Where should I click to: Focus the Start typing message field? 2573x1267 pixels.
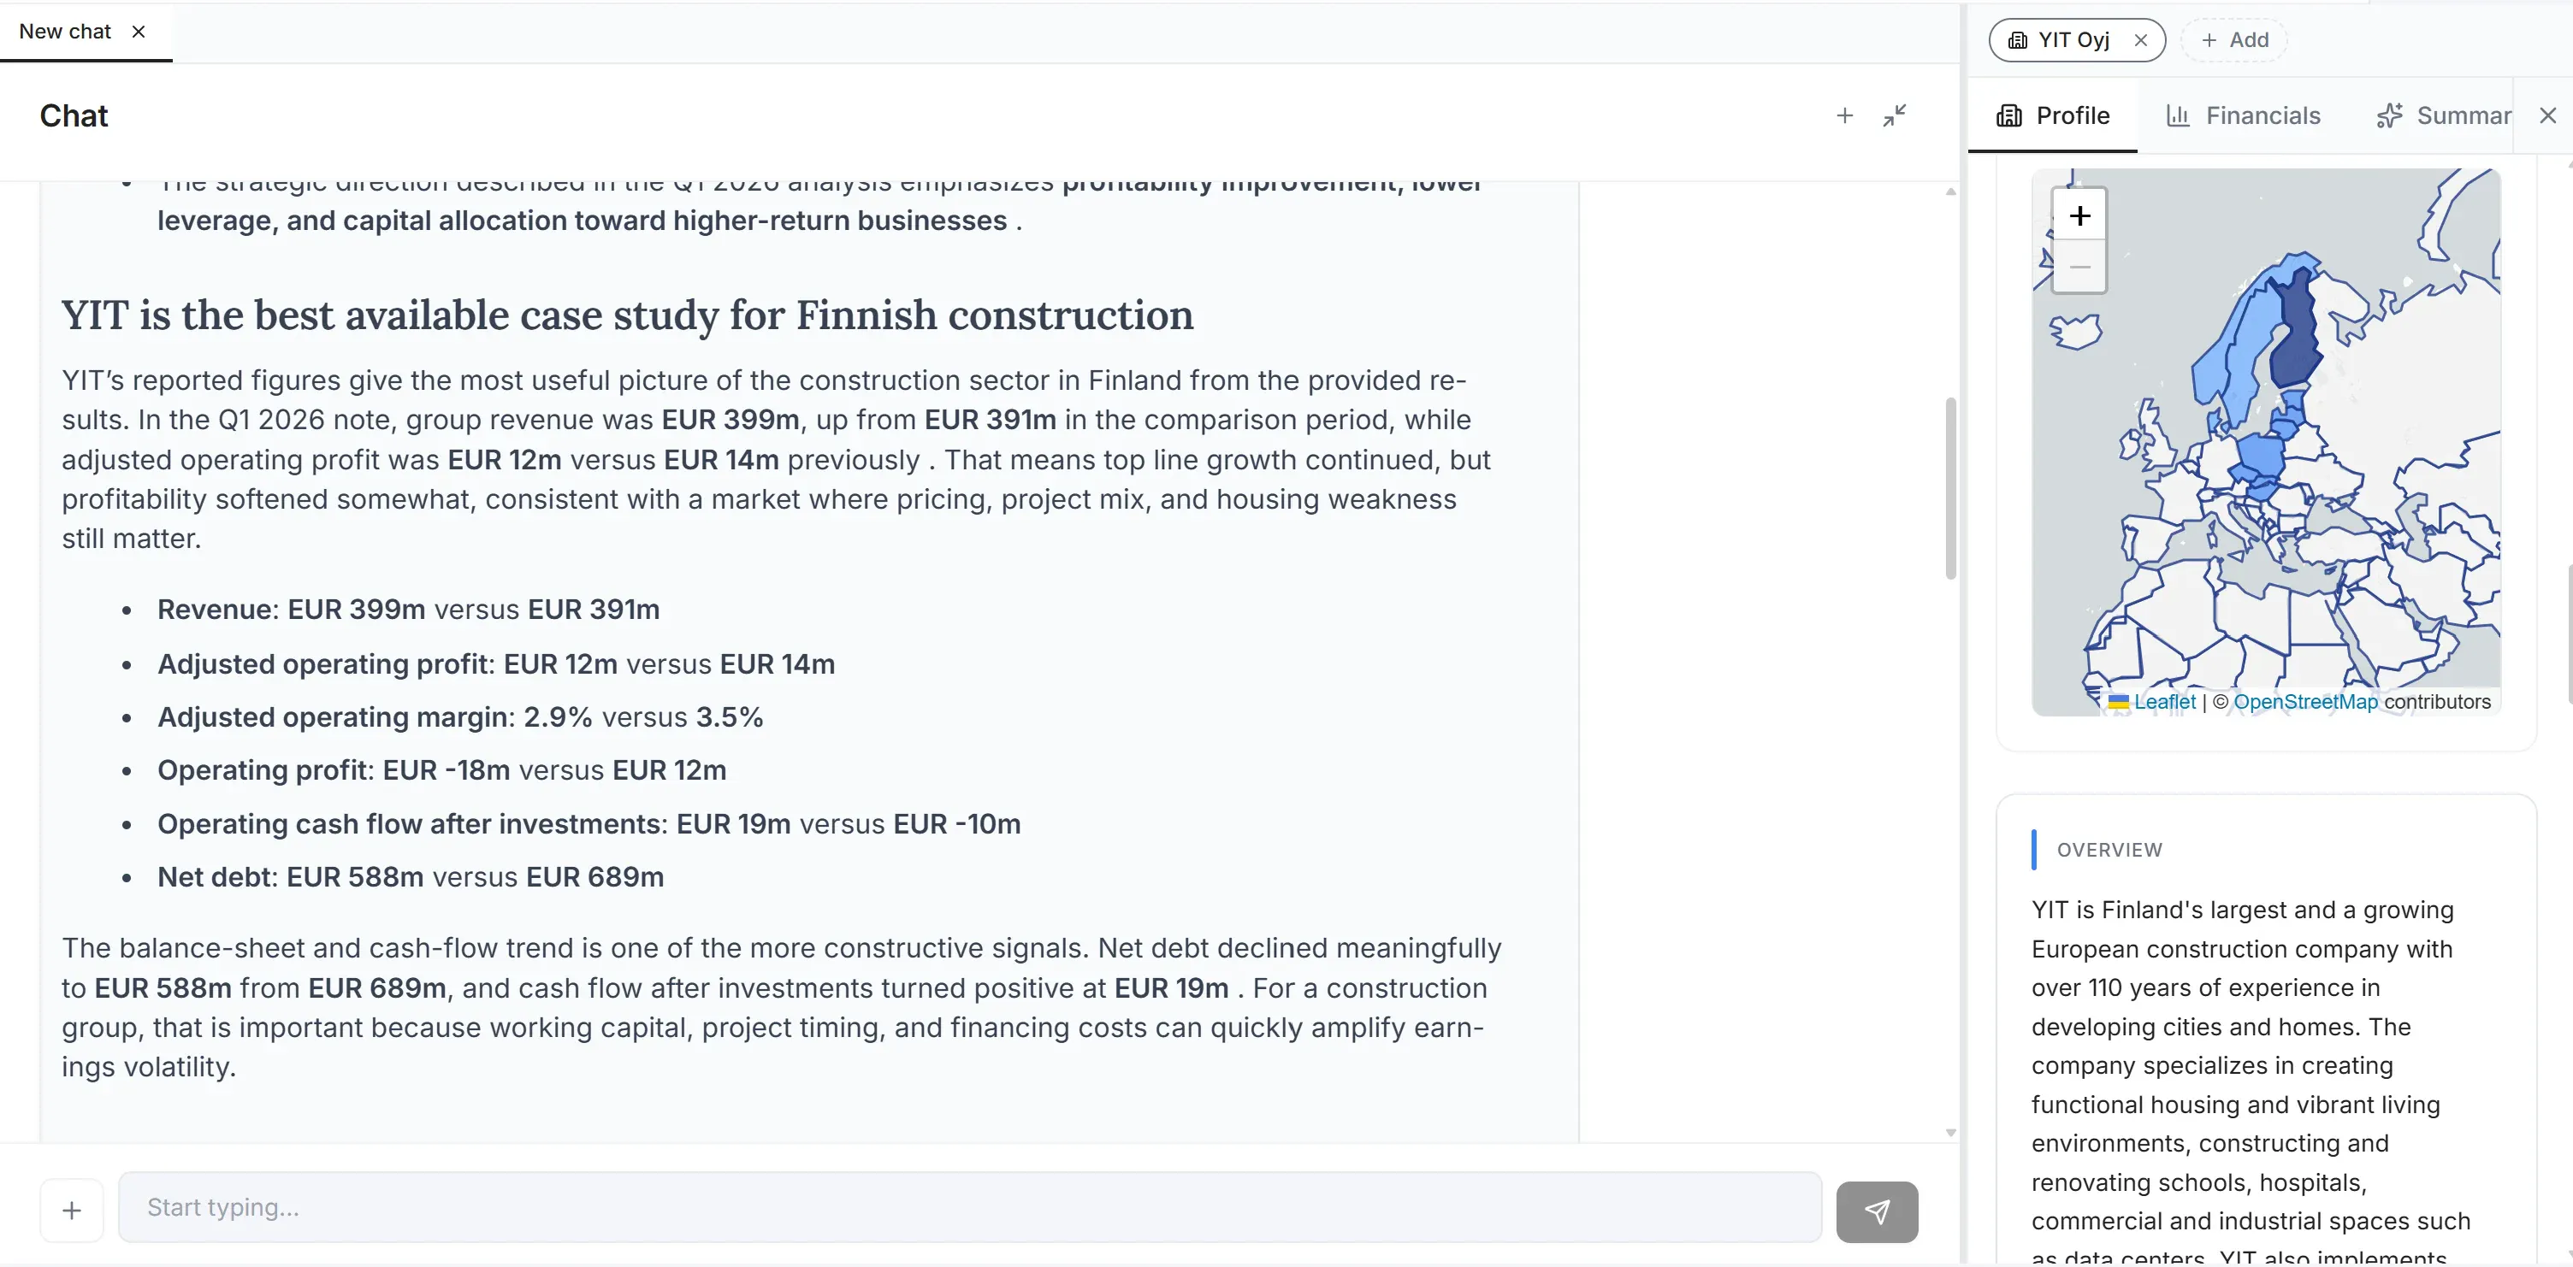pyautogui.click(x=970, y=1207)
